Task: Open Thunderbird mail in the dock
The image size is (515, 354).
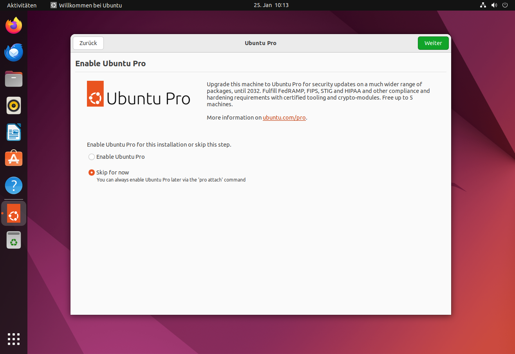Action: point(14,52)
